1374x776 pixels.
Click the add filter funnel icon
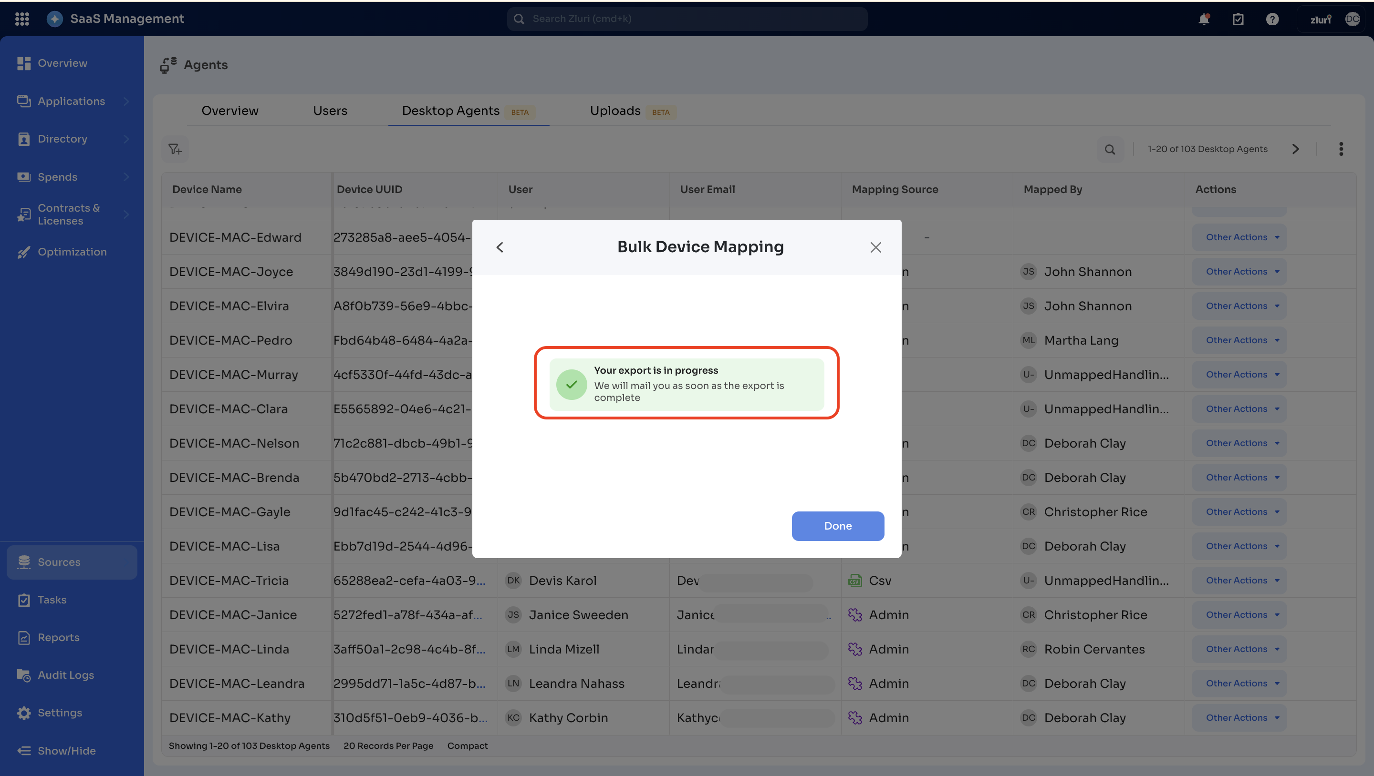pyautogui.click(x=175, y=149)
